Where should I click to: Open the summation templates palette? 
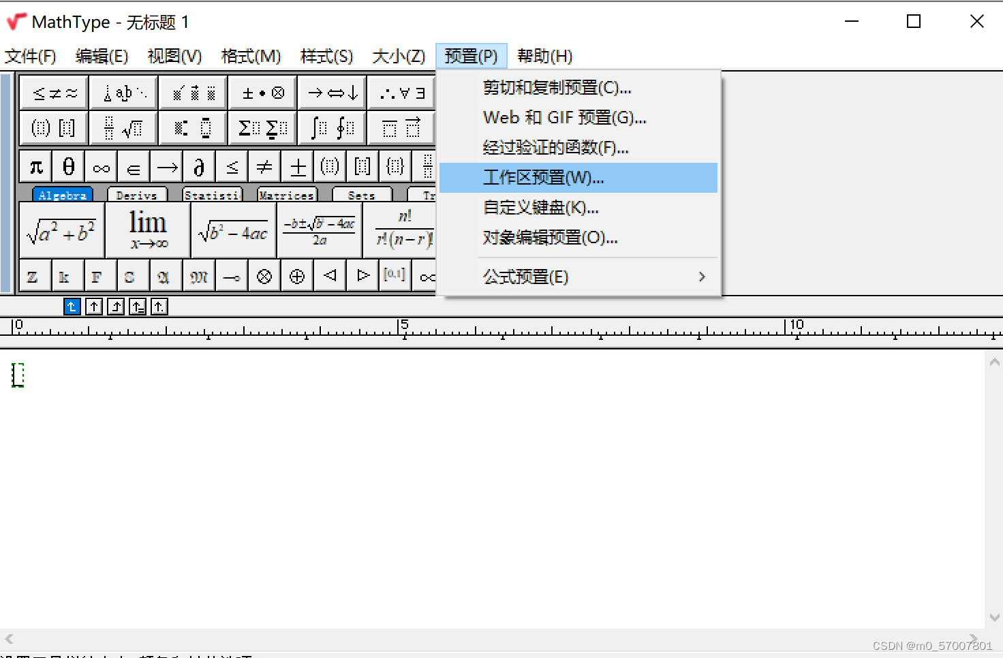[x=263, y=128]
